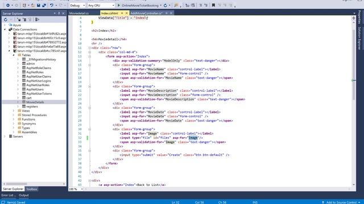
Task: Click Add to Source Control in the status bar
Action: [341, 202]
